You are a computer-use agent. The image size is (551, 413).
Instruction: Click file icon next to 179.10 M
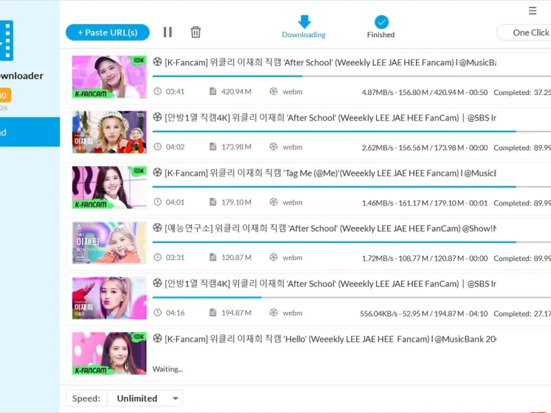click(213, 202)
